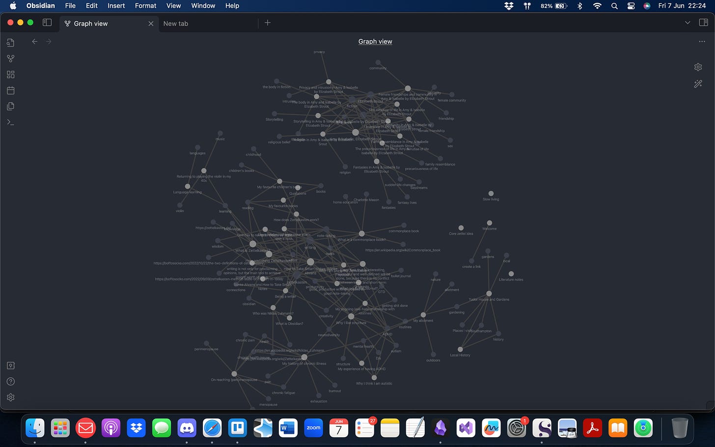This screenshot has height=447, width=715.
Task: Open the File menu
Action: [x=70, y=6]
